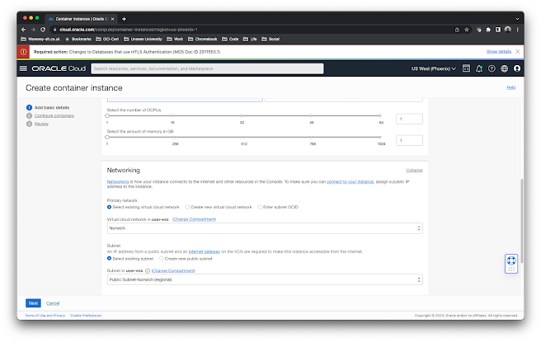
Task: Click the info icon beside Subnet in user-ess
Action: click(x=148, y=271)
